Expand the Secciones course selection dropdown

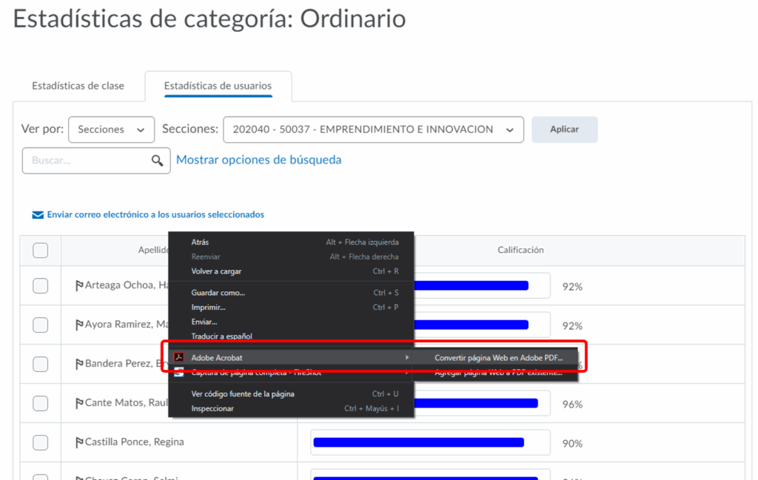tap(372, 129)
